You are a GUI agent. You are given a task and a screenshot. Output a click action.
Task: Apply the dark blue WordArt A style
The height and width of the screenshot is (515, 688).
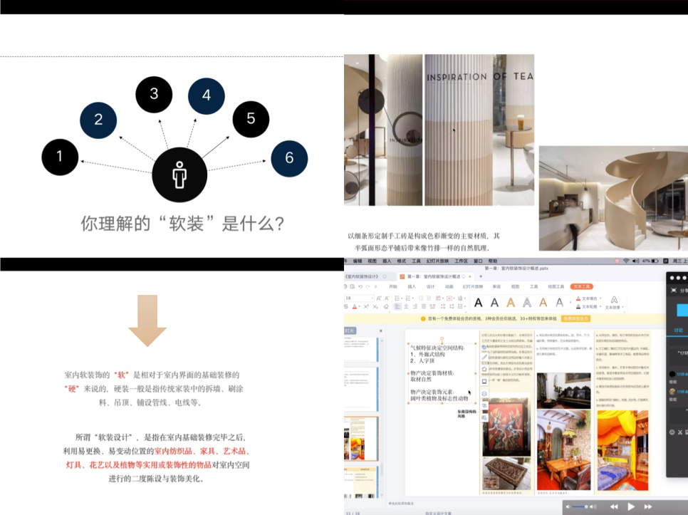[494, 302]
